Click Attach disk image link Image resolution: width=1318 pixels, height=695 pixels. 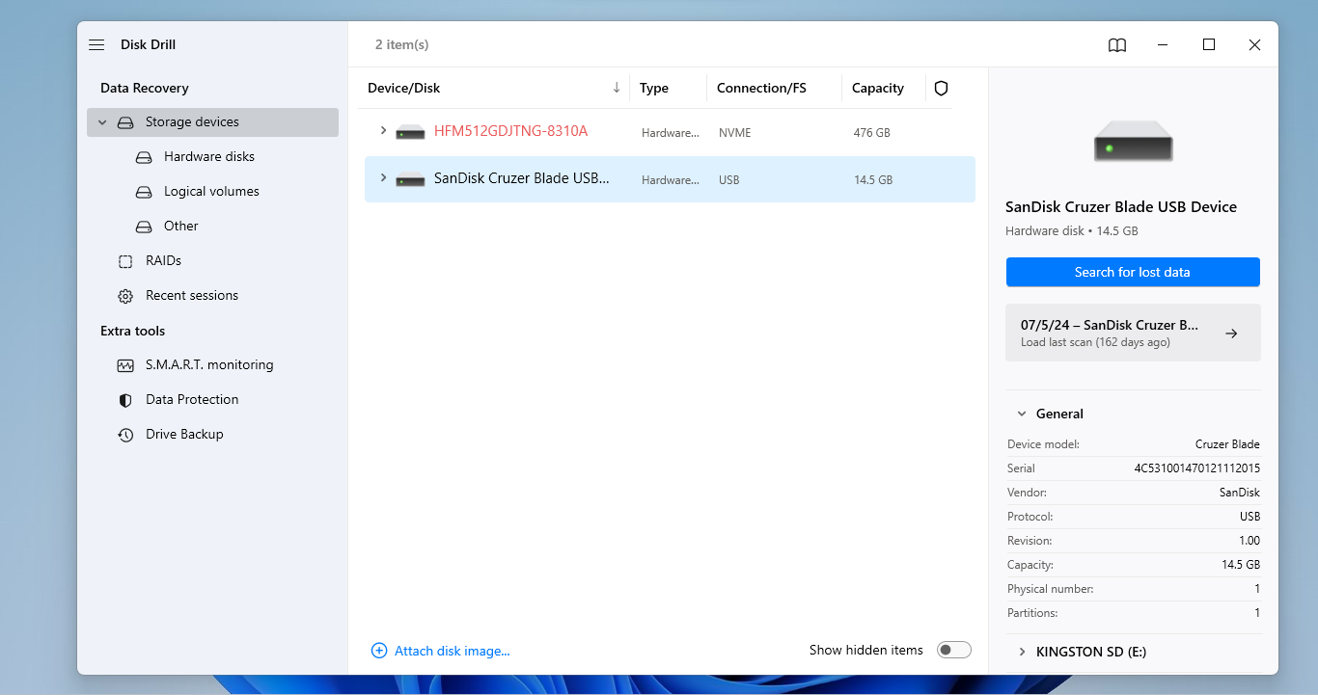453,651
